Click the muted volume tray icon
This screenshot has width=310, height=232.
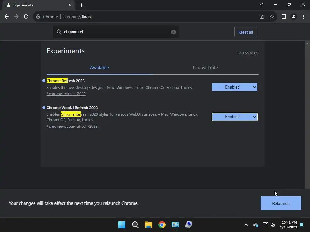click(x=273, y=225)
